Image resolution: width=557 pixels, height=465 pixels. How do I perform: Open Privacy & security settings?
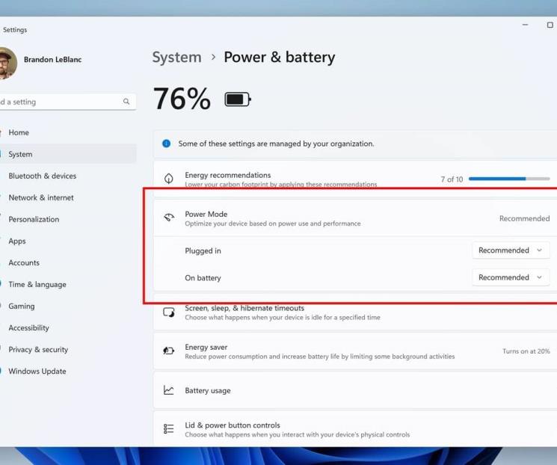point(67,349)
